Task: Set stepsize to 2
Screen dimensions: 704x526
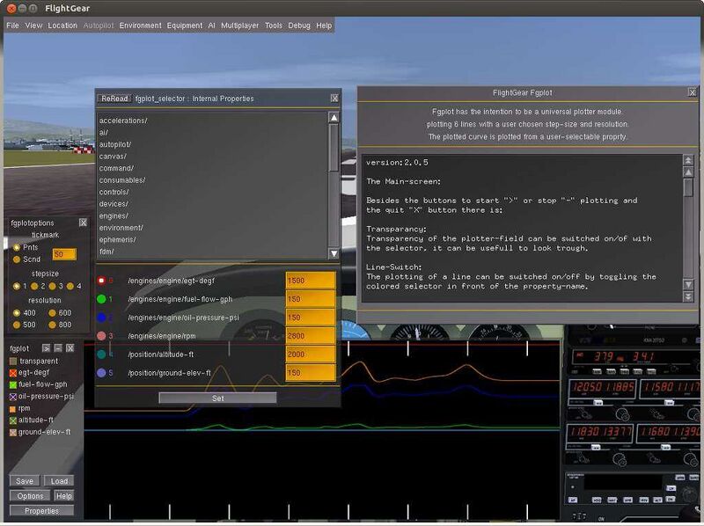Action: tap(34, 287)
